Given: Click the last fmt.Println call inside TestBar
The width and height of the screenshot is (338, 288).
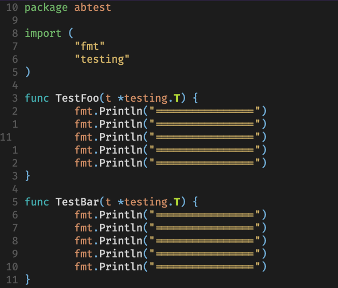Looking at the screenshot, I should click(x=108, y=267).
